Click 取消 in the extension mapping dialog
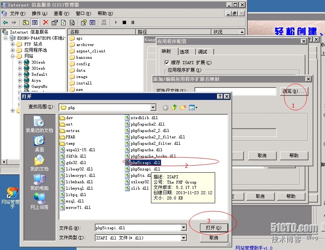325x250 pixels. pyautogui.click(x=262, y=156)
